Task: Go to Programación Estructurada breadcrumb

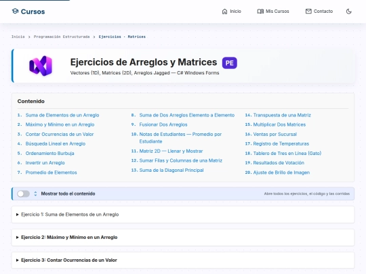Action: point(62,37)
